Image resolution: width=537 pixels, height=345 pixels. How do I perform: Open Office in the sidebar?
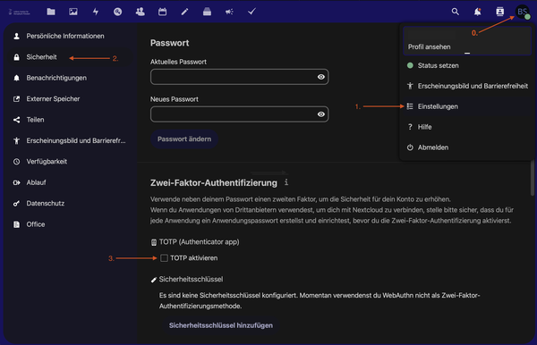(69, 224)
